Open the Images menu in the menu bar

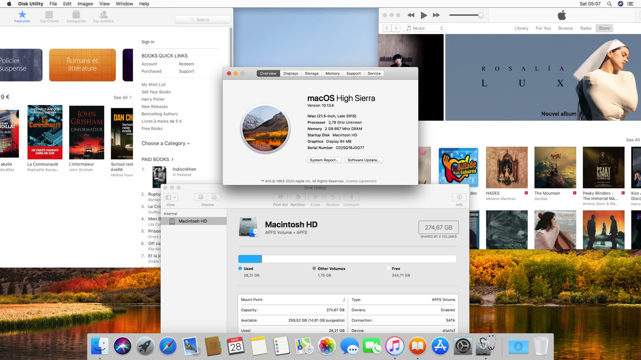click(85, 3)
